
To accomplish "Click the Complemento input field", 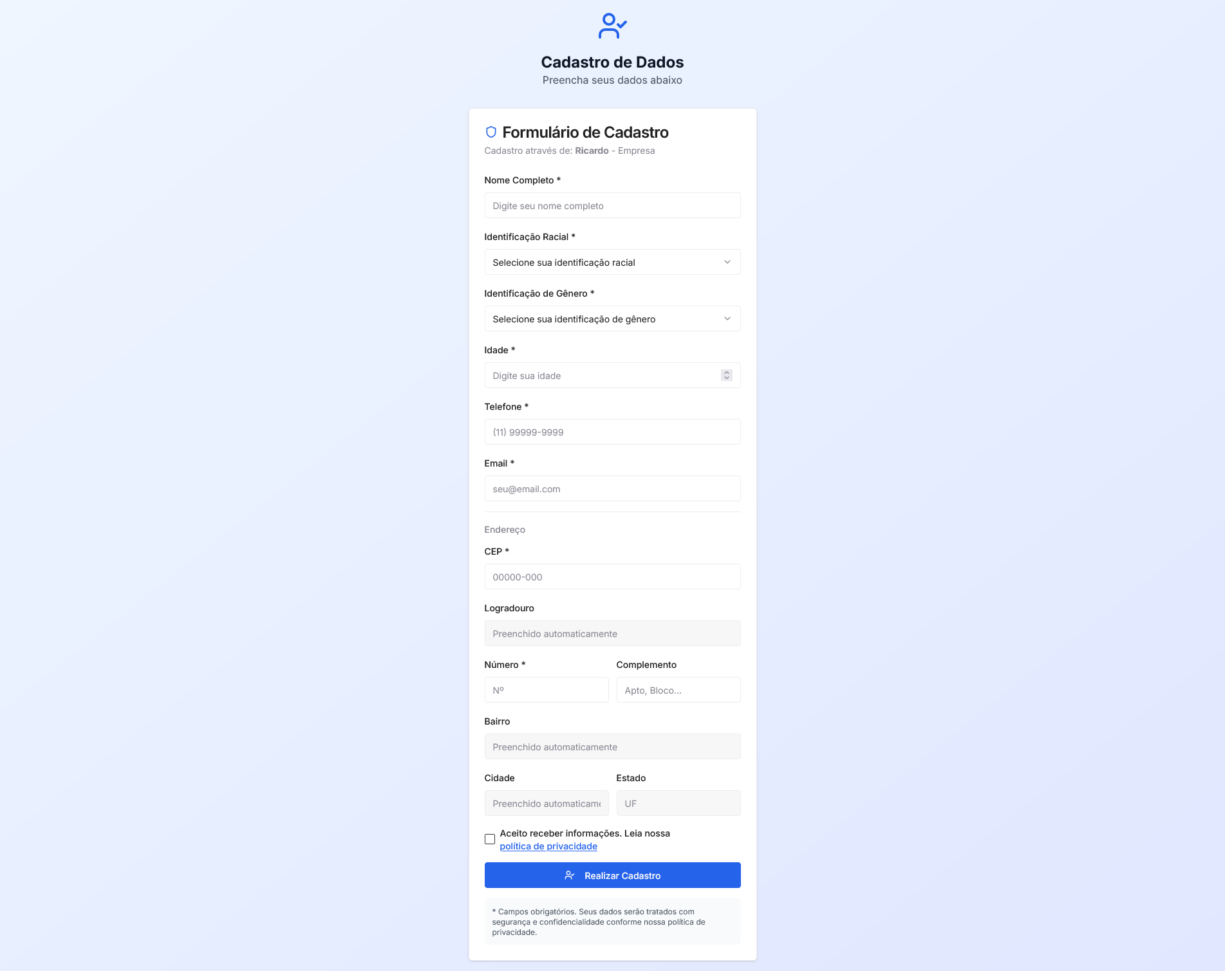I will pos(678,690).
